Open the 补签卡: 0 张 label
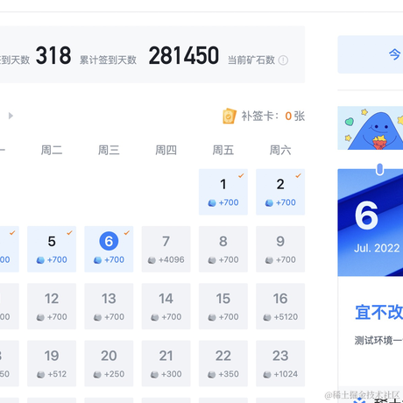 click(x=272, y=117)
